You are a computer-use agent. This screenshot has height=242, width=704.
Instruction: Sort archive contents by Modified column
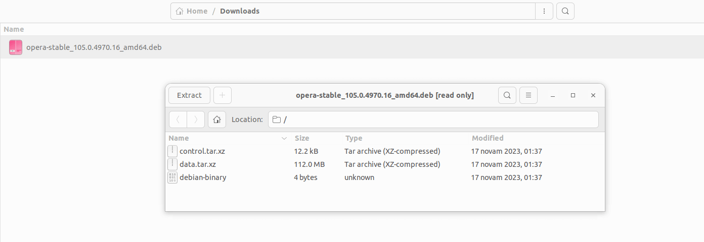click(x=488, y=138)
